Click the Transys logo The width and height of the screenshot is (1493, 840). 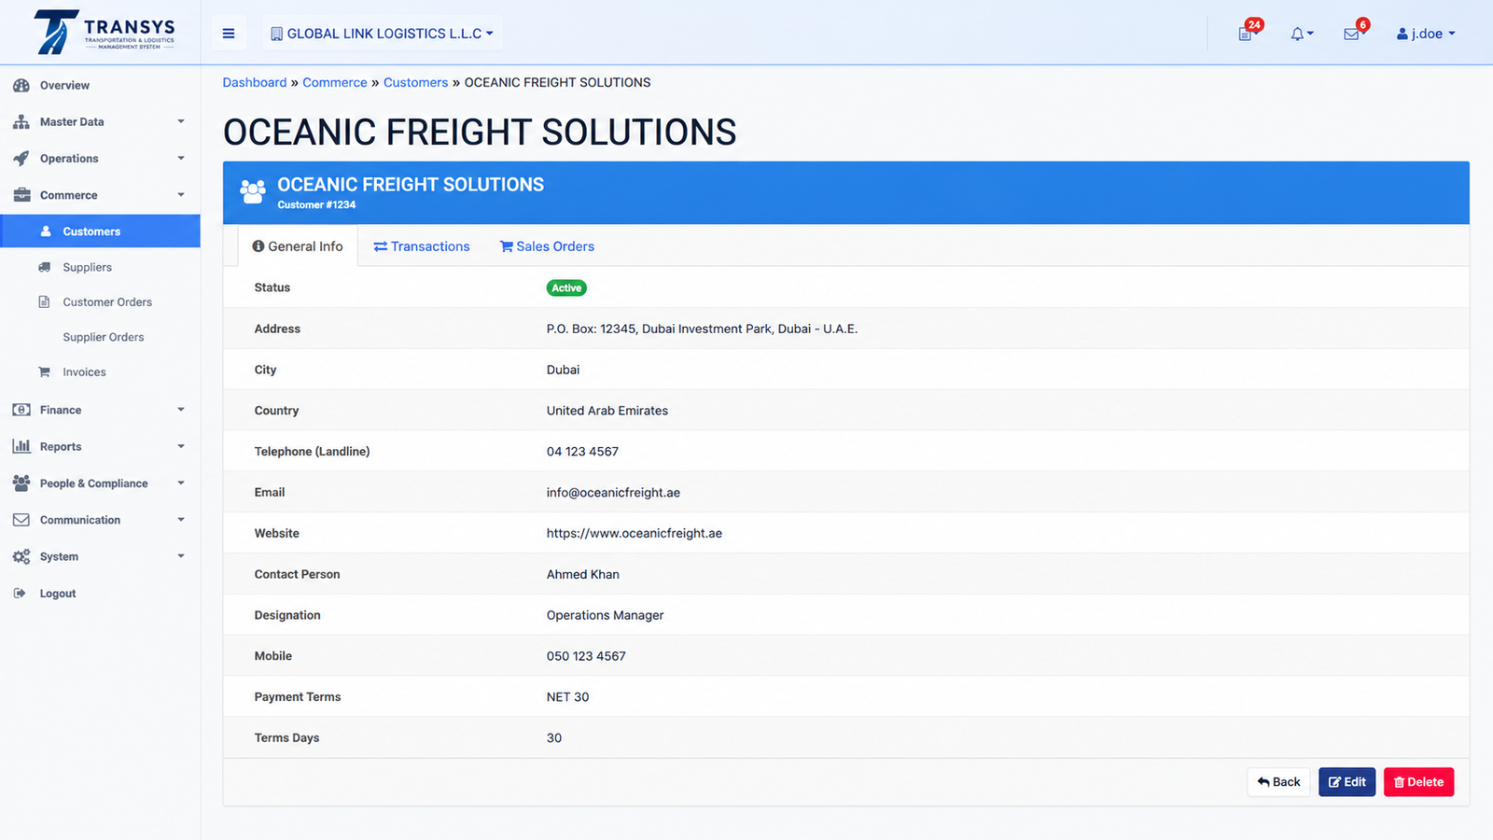click(104, 32)
